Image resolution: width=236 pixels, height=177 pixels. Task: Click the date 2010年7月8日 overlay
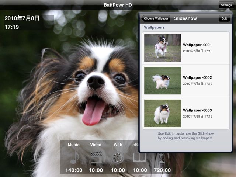(x=22, y=18)
